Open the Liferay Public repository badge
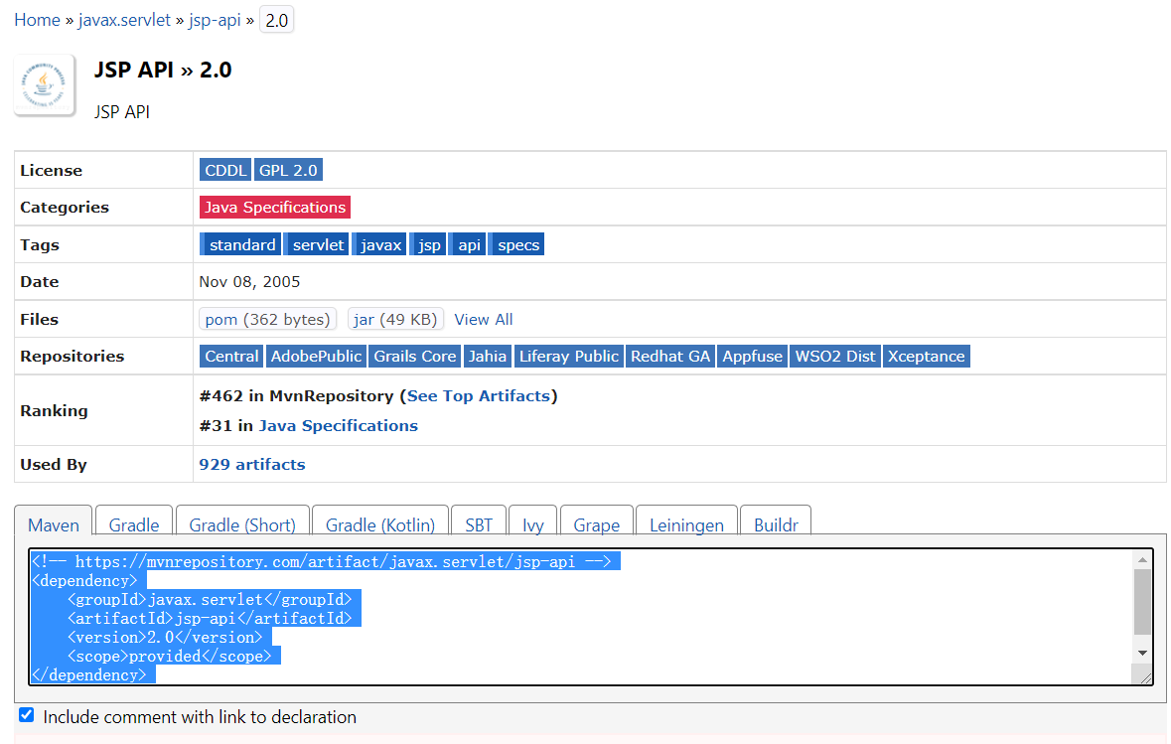Screen dimensions: 1171x744 (x=568, y=357)
